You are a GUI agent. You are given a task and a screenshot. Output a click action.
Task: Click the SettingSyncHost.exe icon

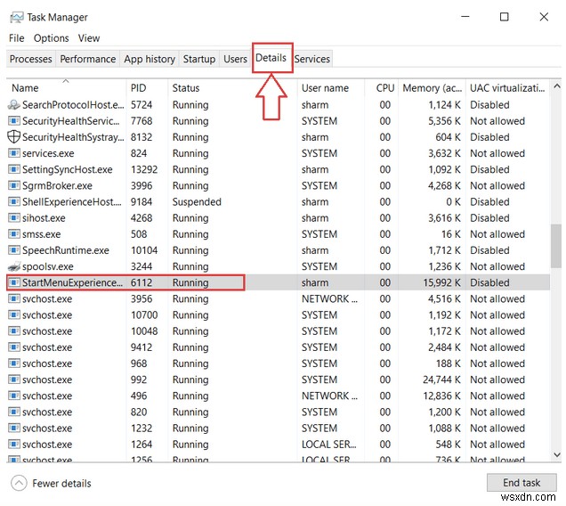tap(13, 169)
